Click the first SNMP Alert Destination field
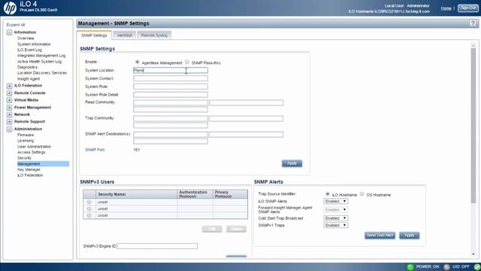This screenshot has width=481, height=271. click(171, 135)
